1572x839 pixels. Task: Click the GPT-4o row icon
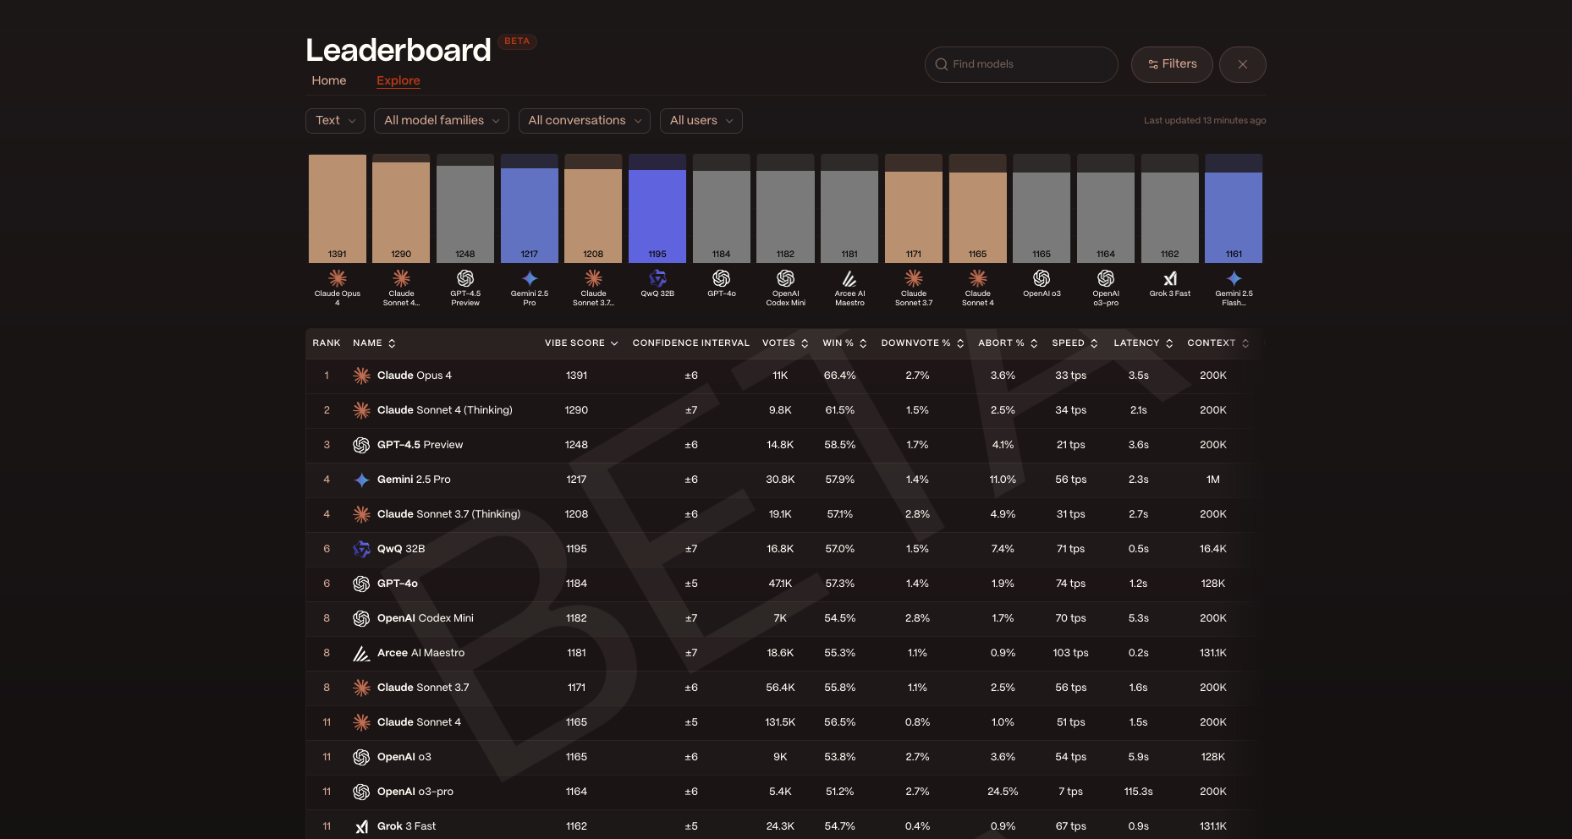pos(361,584)
